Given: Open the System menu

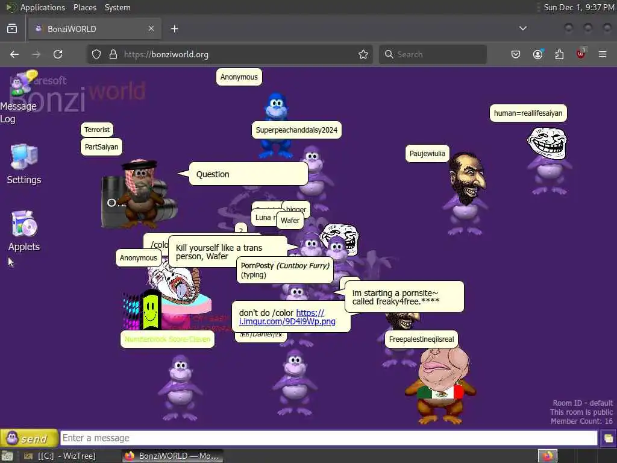Looking at the screenshot, I should (117, 7).
